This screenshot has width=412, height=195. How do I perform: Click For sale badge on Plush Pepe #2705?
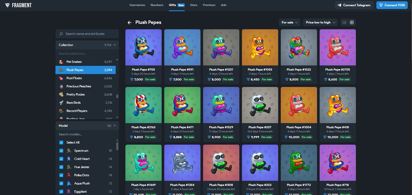click(344, 79)
